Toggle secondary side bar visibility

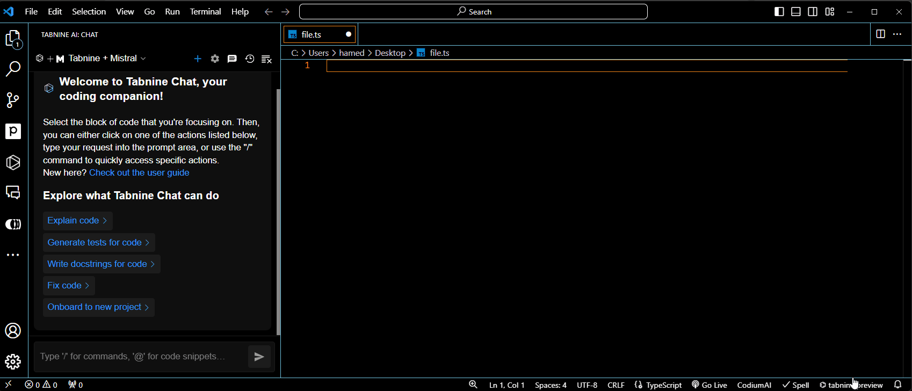[813, 12]
